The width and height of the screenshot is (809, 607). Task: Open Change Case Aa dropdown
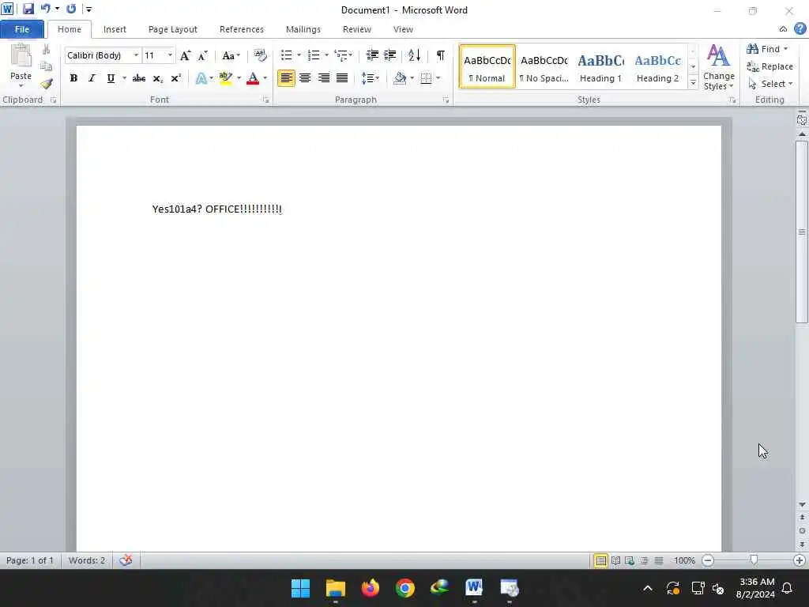(231, 56)
